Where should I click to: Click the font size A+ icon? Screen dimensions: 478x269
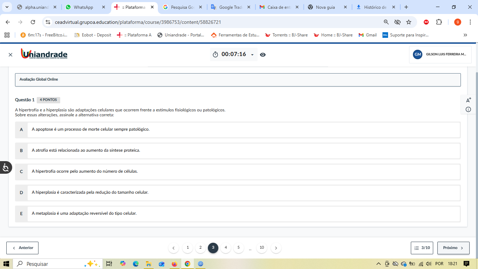click(x=469, y=100)
